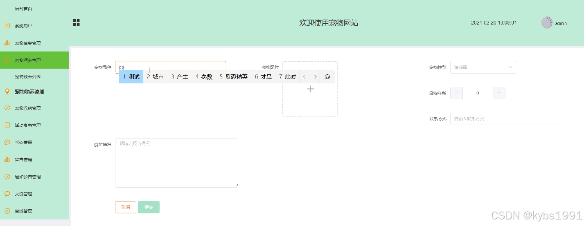Click the 取消 cancel button
584x226 pixels.
pos(126,207)
